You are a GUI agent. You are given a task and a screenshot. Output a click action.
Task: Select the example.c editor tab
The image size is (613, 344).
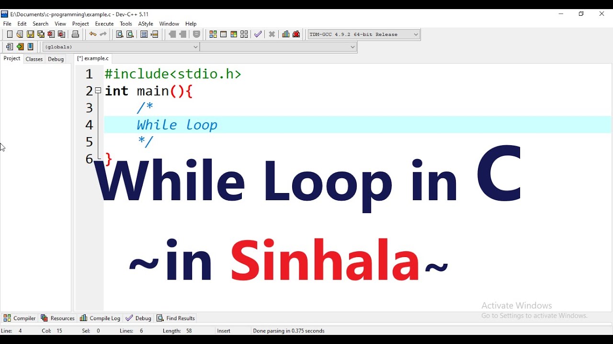tap(93, 59)
